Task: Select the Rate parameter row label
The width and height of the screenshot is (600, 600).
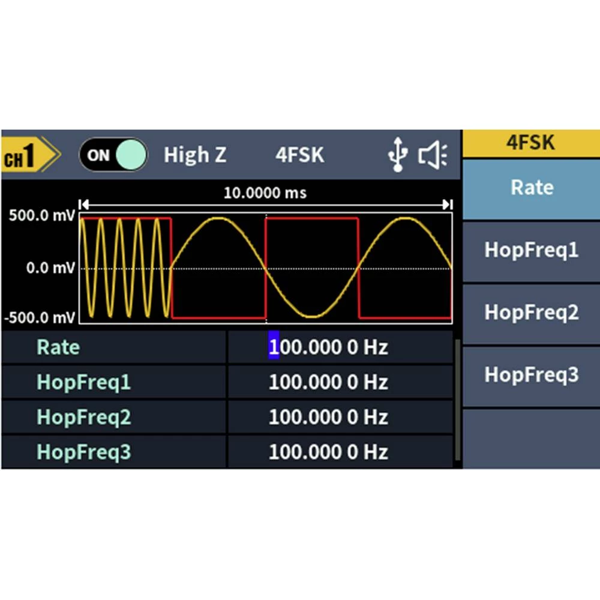Action: [x=58, y=347]
